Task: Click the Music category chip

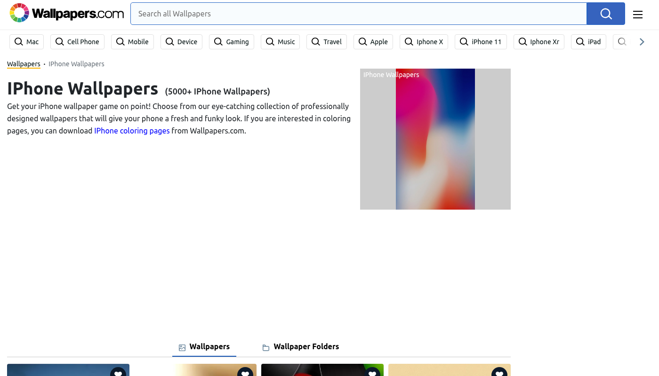Action: (x=281, y=42)
